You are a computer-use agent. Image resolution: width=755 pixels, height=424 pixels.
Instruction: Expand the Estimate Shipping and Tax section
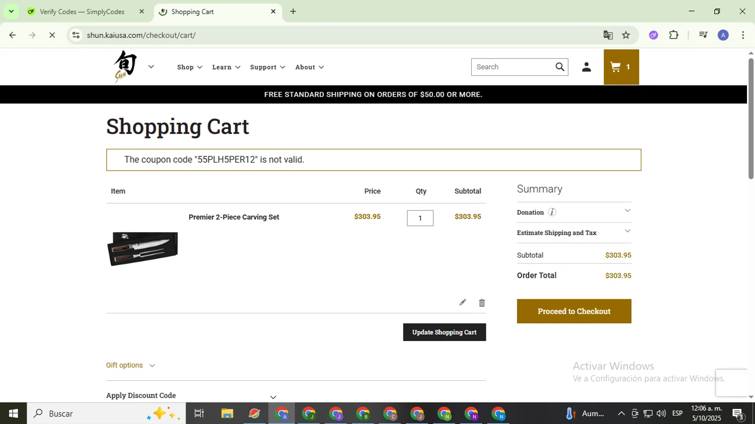tap(574, 232)
